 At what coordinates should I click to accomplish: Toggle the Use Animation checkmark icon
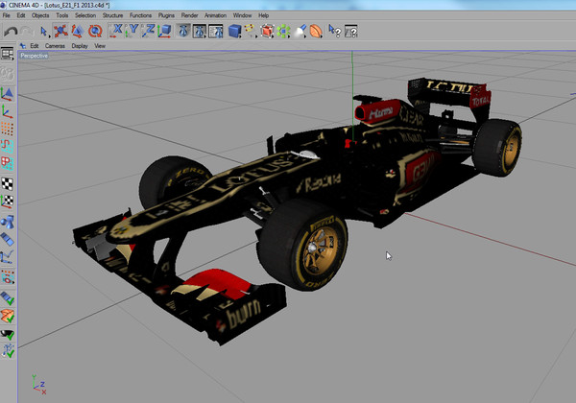8,298
